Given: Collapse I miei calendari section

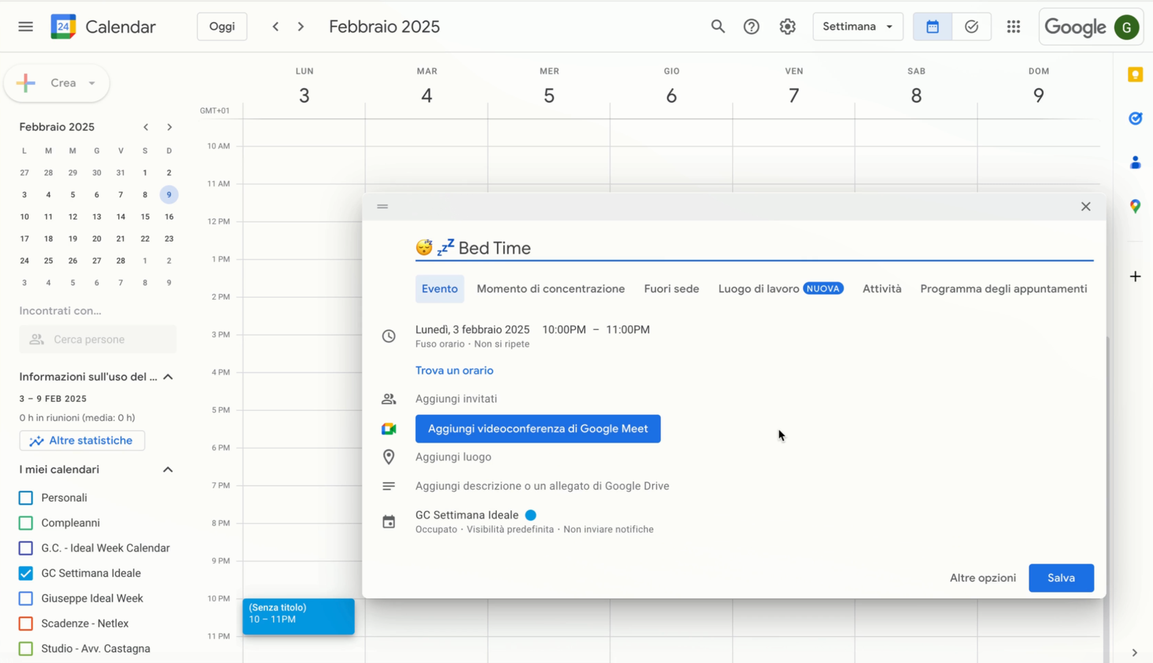Looking at the screenshot, I should click(x=168, y=469).
